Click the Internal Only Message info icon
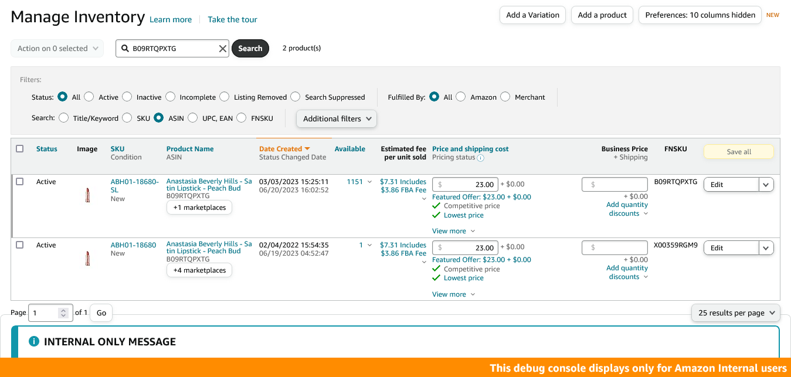 (34, 341)
